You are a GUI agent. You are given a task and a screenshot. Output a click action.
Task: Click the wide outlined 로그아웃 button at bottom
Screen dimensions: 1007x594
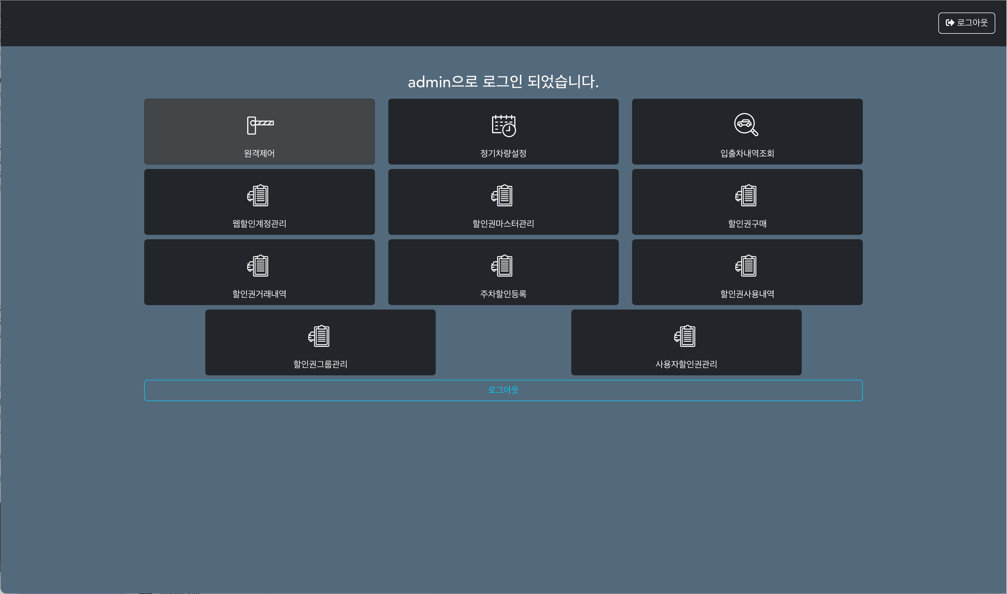tap(503, 390)
